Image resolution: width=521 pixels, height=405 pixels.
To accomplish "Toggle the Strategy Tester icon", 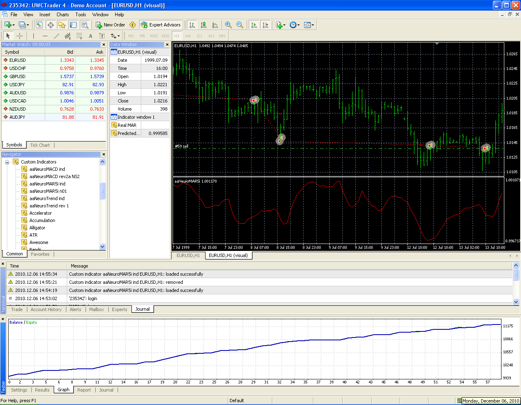I will (x=85, y=25).
